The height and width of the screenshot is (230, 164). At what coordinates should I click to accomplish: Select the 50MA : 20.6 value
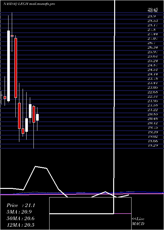pyautogui.click(x=21, y=218)
